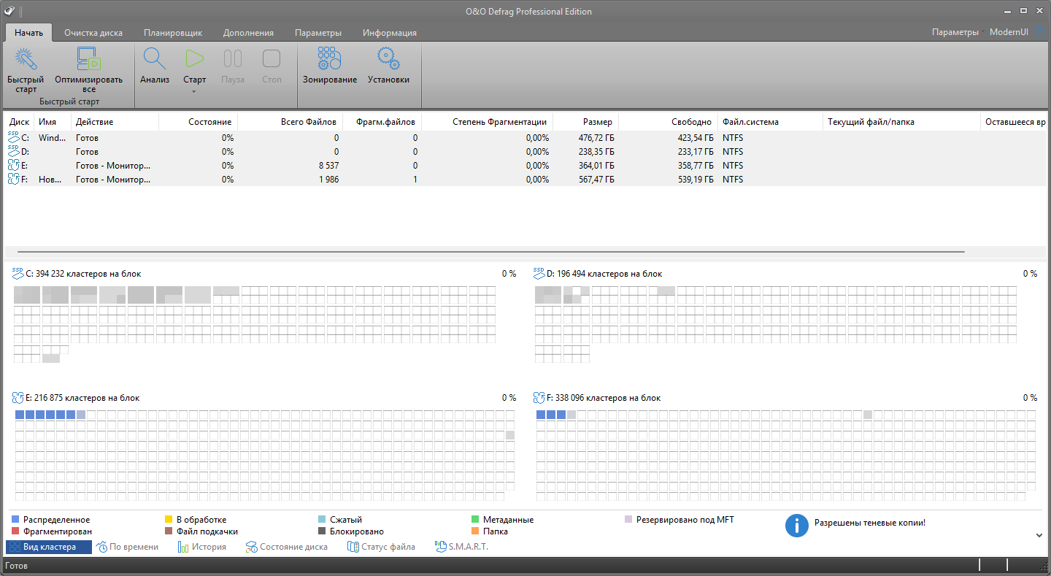Click first blue cluster block of F:
Screen dimensions: 1051x576
[541, 415]
